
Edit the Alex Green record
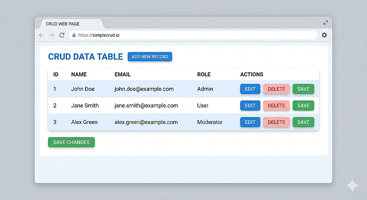(250, 122)
